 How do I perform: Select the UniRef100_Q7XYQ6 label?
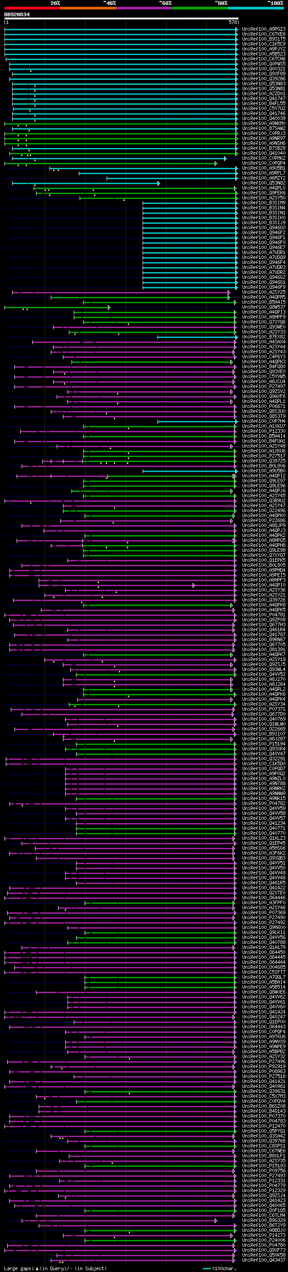[x=263, y=323]
